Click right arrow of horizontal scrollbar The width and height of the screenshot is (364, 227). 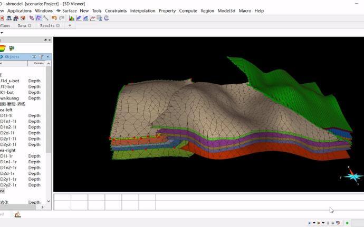click(43, 207)
